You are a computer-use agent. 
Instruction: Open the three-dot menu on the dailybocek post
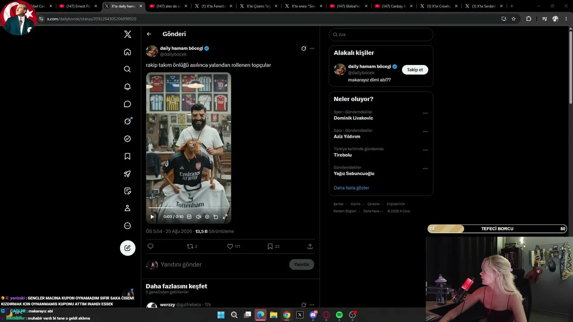point(312,48)
